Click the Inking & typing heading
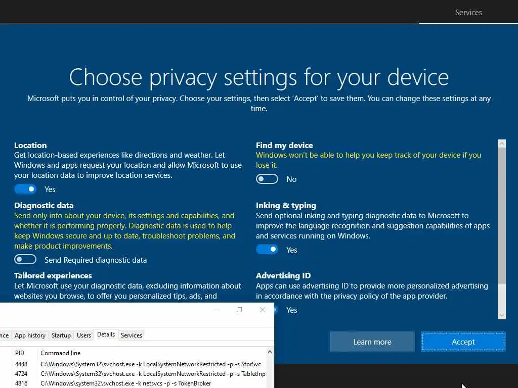The height and width of the screenshot is (388, 518). tap(286, 206)
